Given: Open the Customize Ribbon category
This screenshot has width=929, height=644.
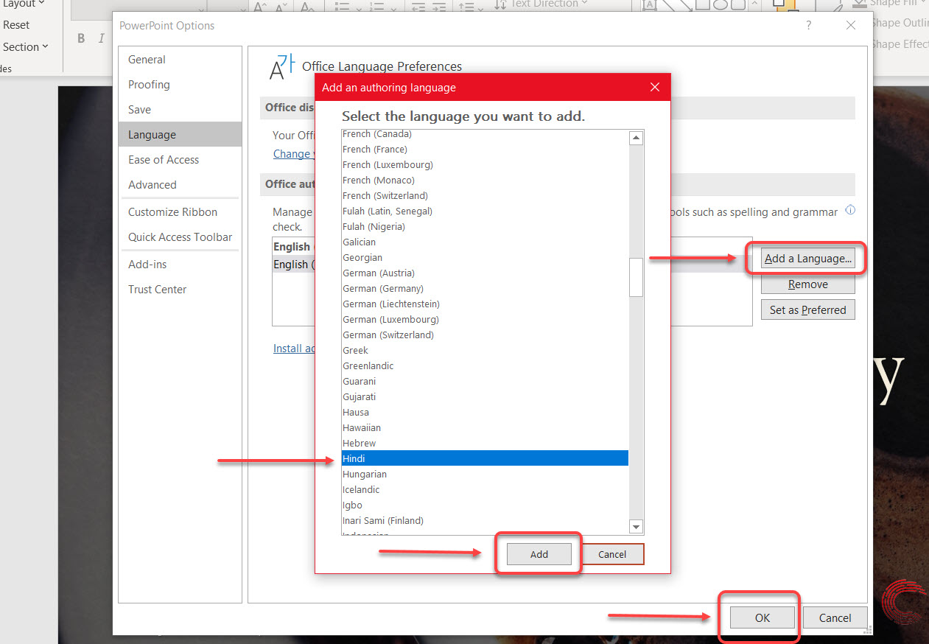Looking at the screenshot, I should click(x=180, y=212).
